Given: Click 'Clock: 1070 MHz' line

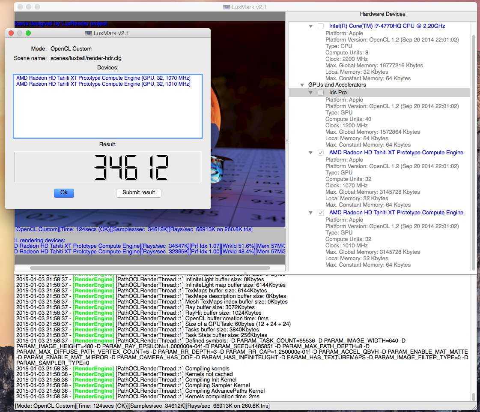Looking at the screenshot, I should coord(346,186).
